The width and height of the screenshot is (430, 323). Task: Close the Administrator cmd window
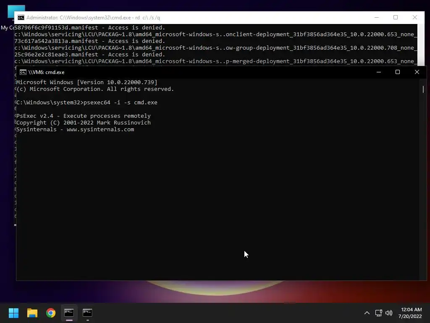coord(415,17)
